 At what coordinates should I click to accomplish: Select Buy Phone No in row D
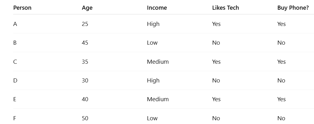point(281,80)
